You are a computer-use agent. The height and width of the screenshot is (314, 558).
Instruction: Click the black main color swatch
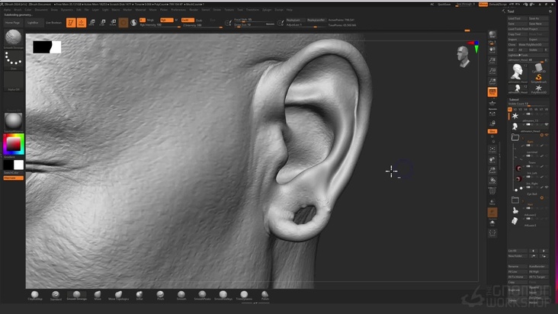pyautogui.click(x=8, y=165)
